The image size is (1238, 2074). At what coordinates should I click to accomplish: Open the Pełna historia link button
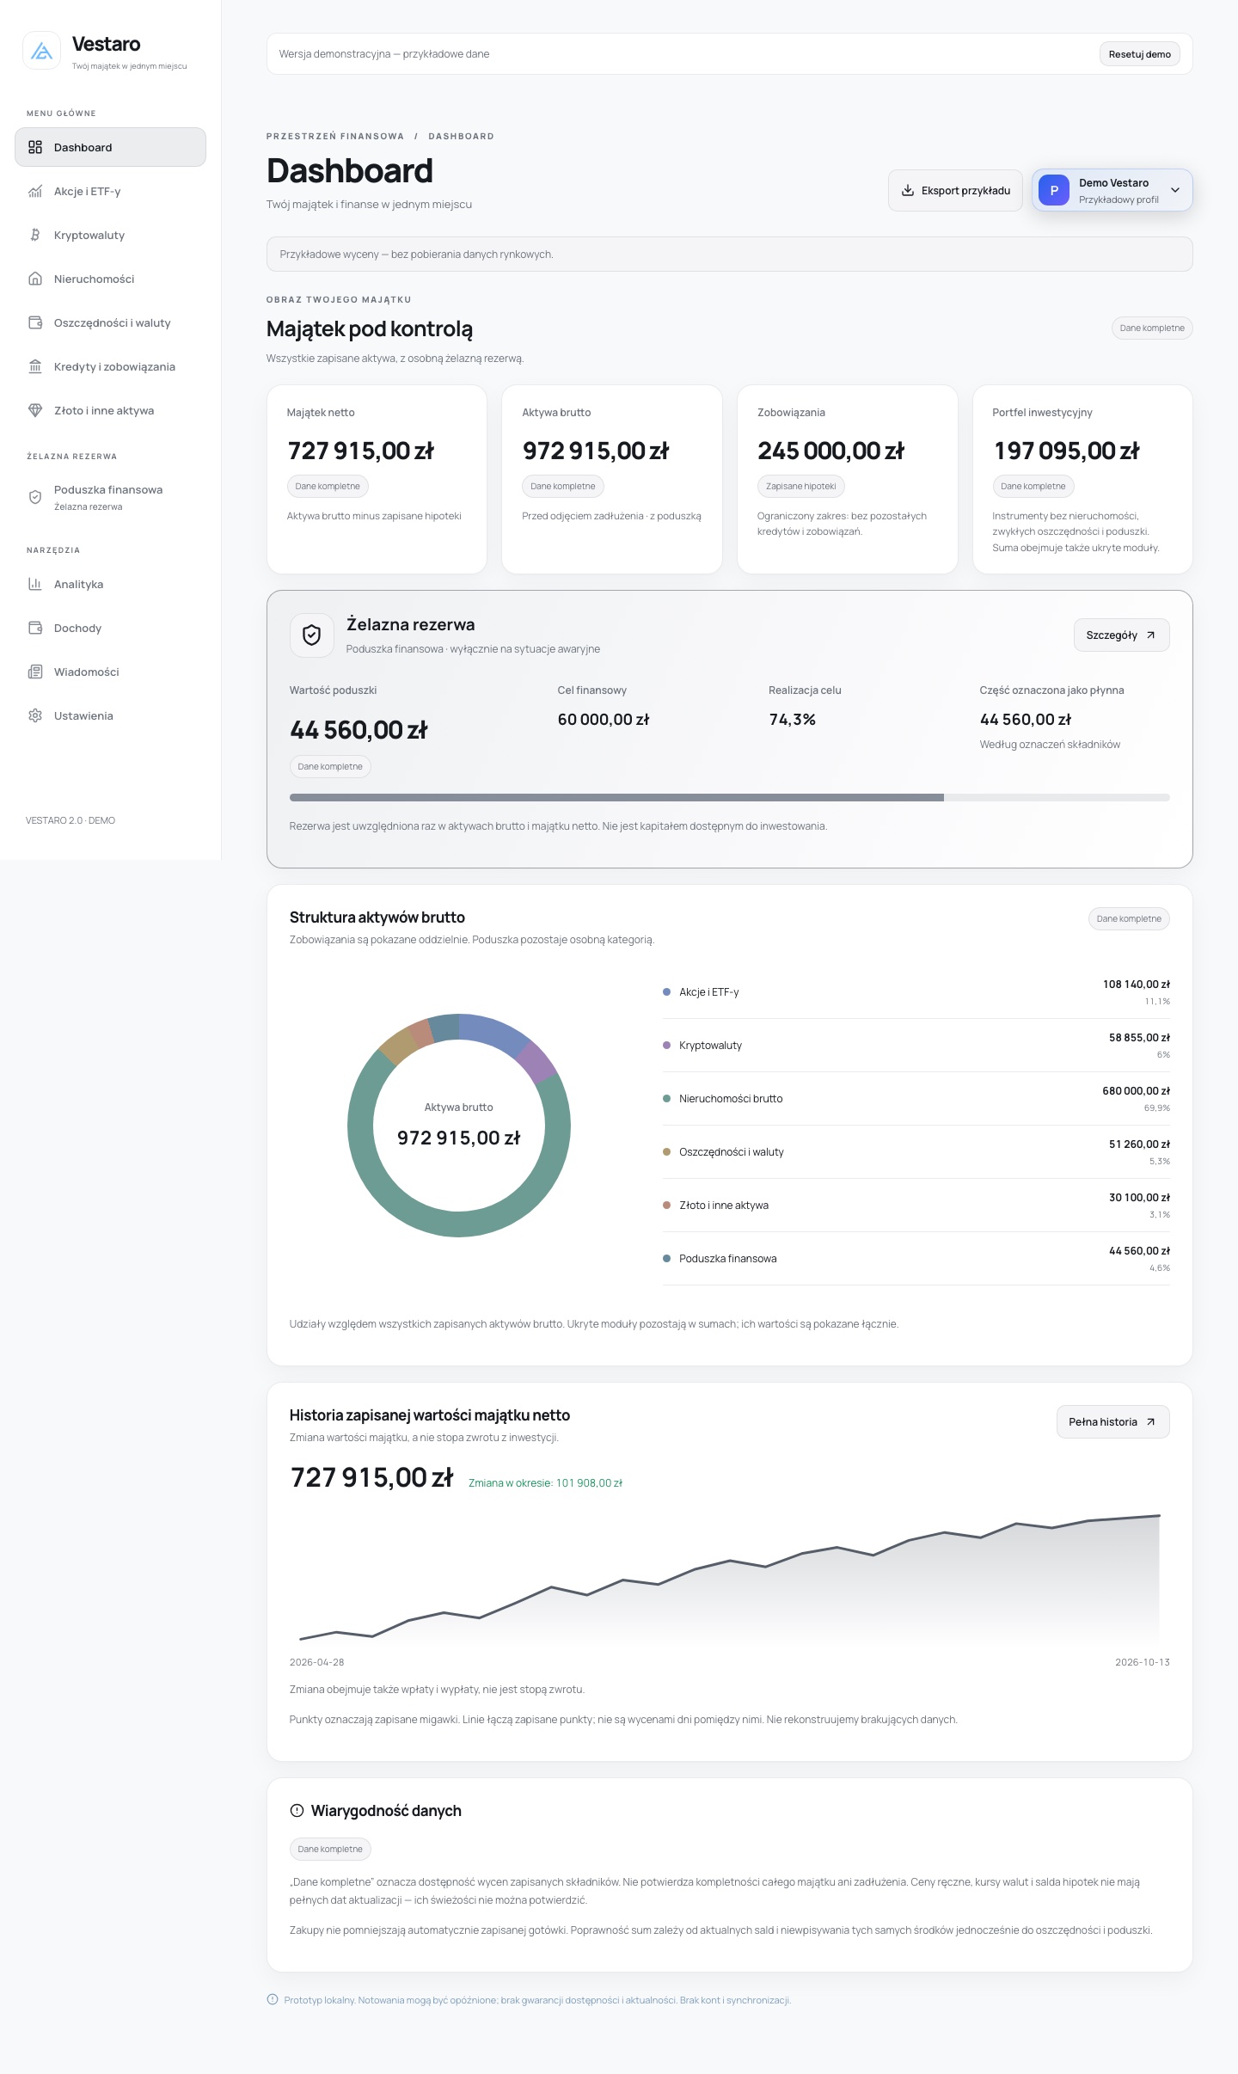coord(1112,1422)
